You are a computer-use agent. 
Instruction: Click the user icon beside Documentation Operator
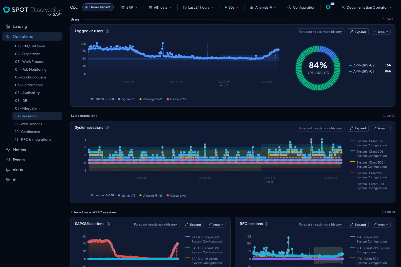(x=343, y=8)
